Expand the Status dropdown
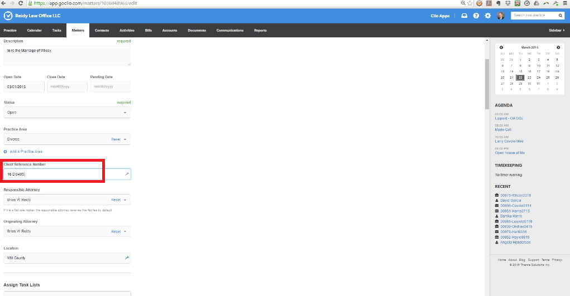 67,113
